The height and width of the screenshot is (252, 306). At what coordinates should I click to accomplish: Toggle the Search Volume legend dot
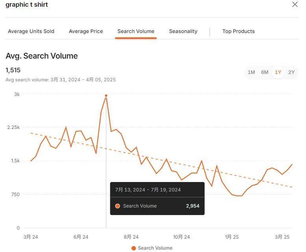pyautogui.click(x=134, y=248)
